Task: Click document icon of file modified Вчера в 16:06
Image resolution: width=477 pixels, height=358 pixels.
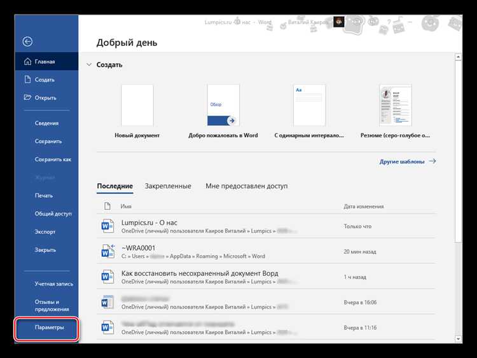Action: coord(107,302)
